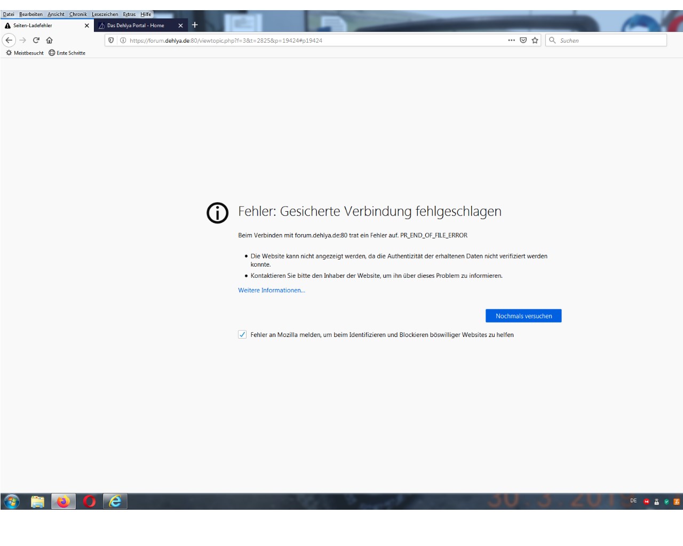Open the Lesezeichen menu
Image resolution: width=683 pixels, height=546 pixels.
point(105,14)
